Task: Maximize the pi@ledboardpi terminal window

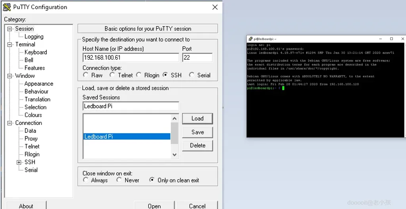Action: (391, 39)
